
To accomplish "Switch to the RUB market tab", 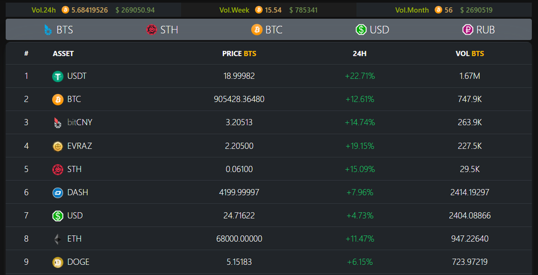I will pyautogui.click(x=479, y=30).
